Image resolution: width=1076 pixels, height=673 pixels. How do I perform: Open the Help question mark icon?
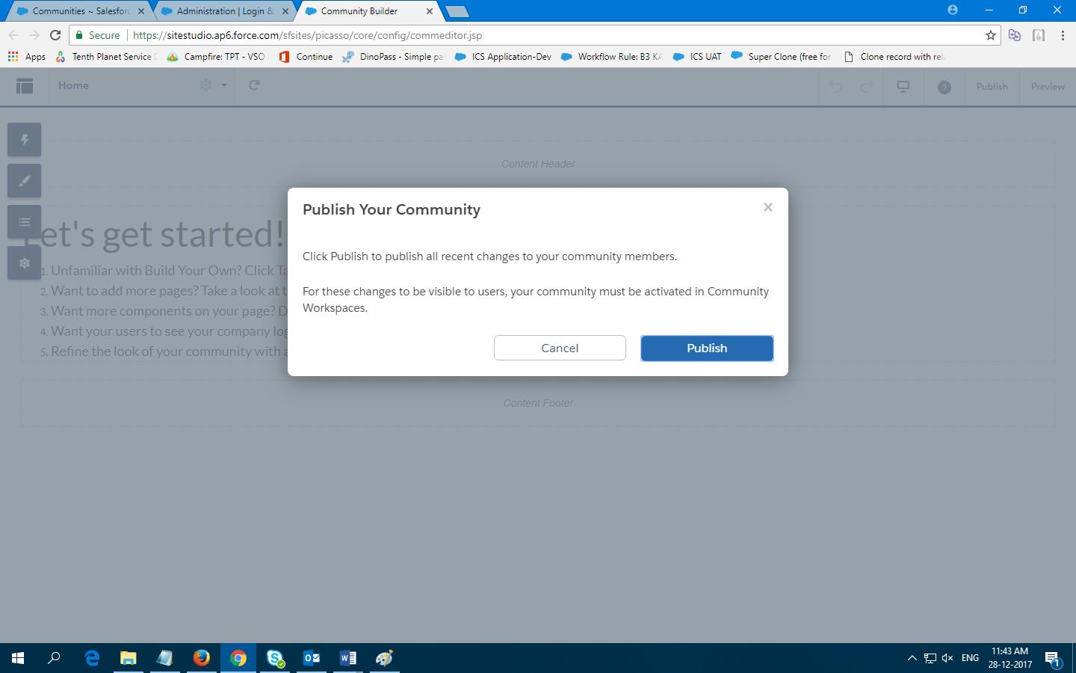pyautogui.click(x=944, y=87)
